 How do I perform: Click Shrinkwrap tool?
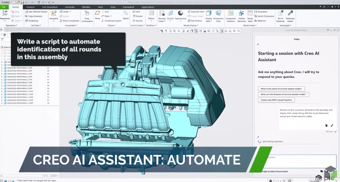click(31, 21)
